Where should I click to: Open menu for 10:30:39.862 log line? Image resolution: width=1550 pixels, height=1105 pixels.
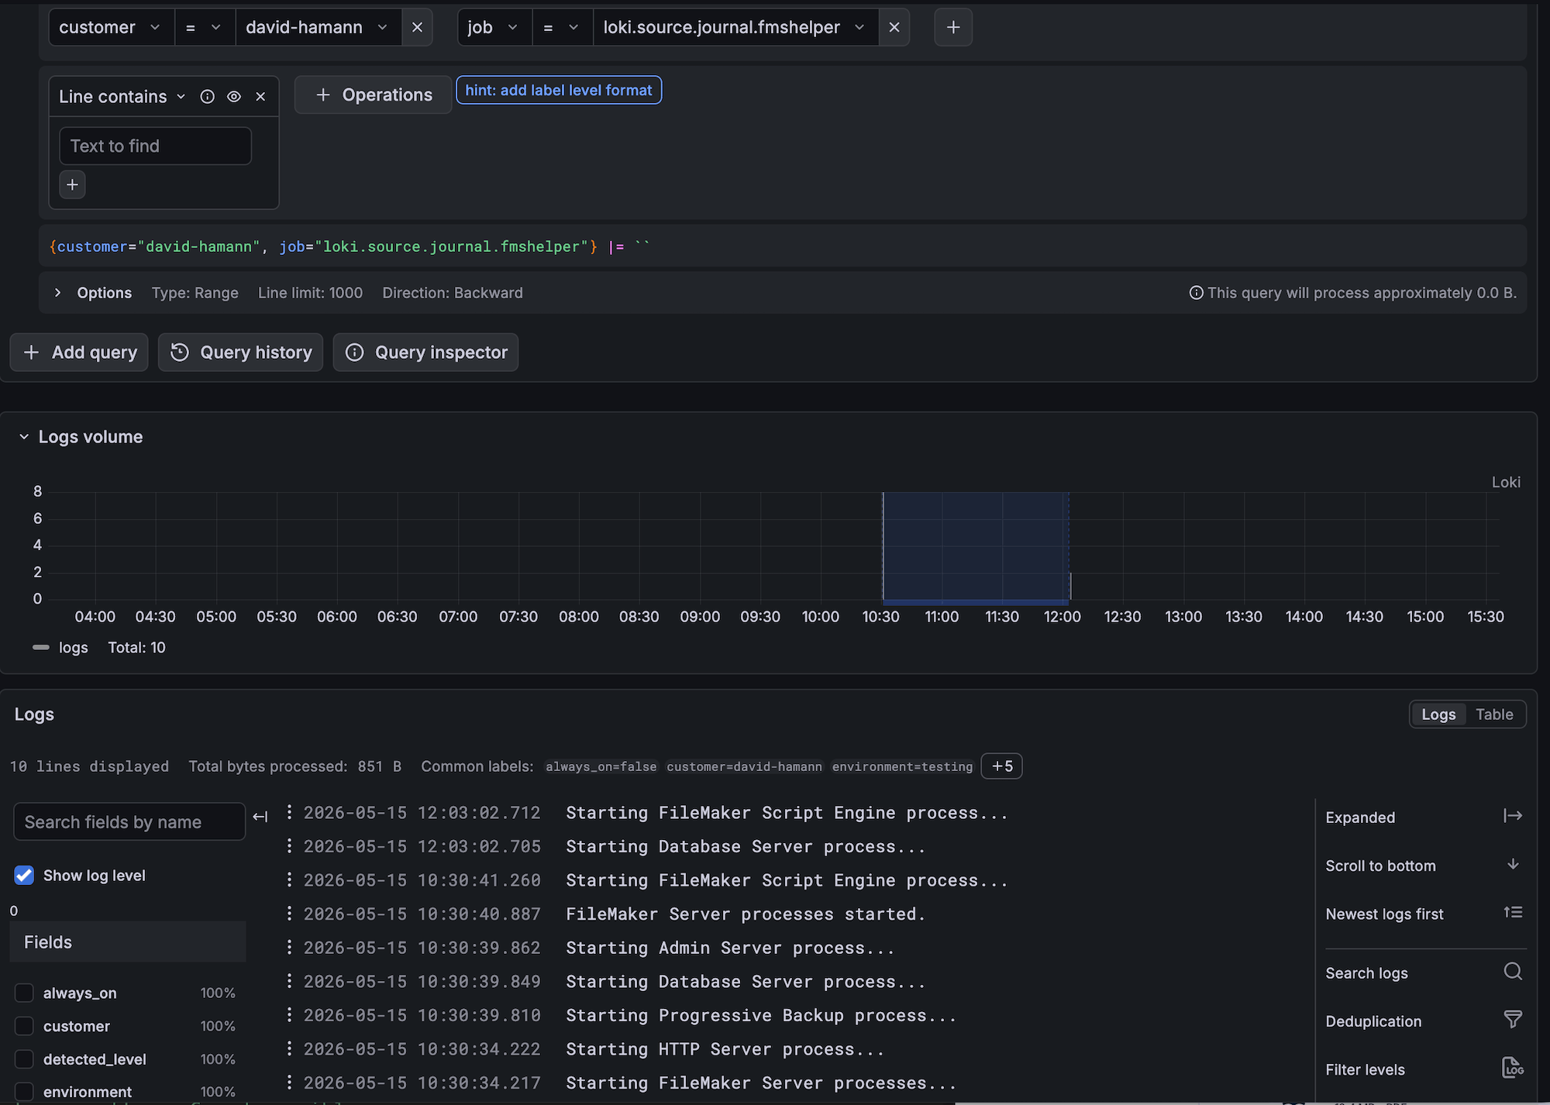click(x=289, y=946)
